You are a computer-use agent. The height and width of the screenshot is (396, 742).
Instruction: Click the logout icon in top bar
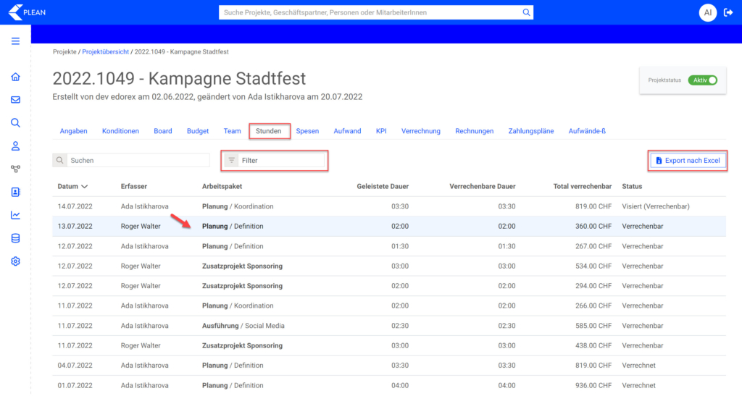[728, 12]
